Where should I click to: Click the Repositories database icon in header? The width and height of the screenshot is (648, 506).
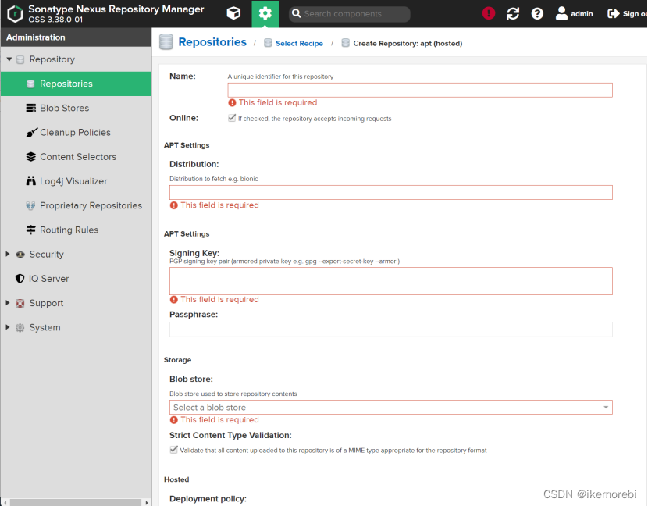(166, 41)
